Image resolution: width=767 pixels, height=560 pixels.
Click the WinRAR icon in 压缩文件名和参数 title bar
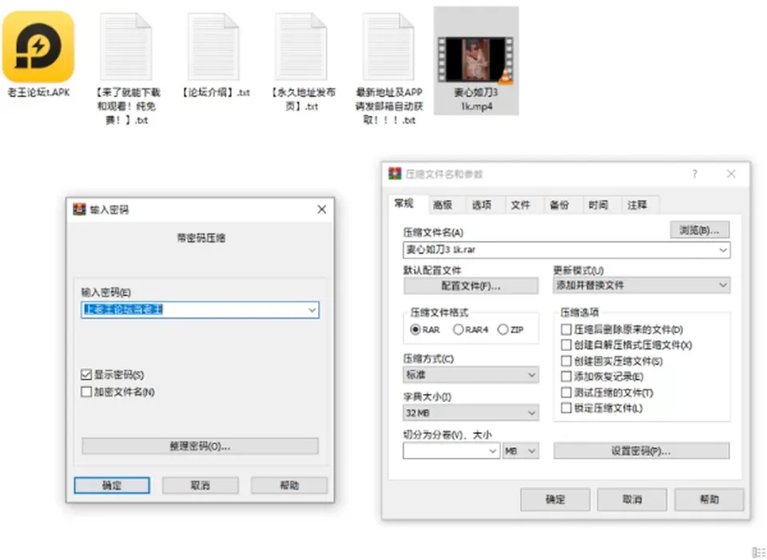(395, 173)
